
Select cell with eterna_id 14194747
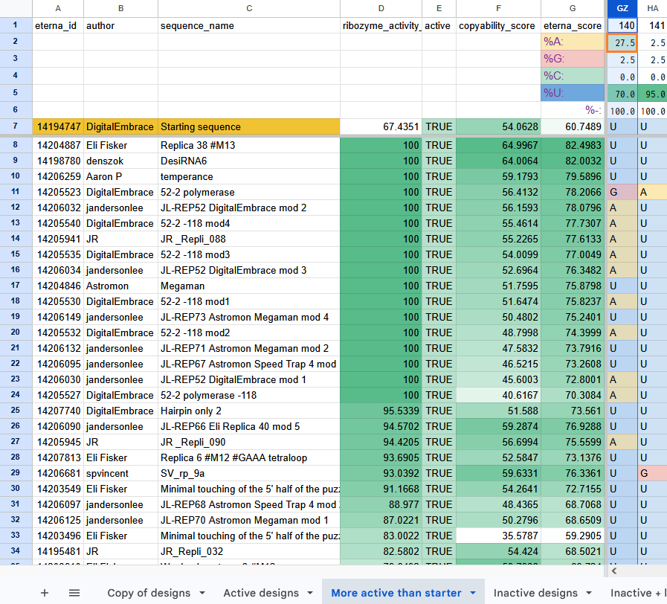coord(58,127)
